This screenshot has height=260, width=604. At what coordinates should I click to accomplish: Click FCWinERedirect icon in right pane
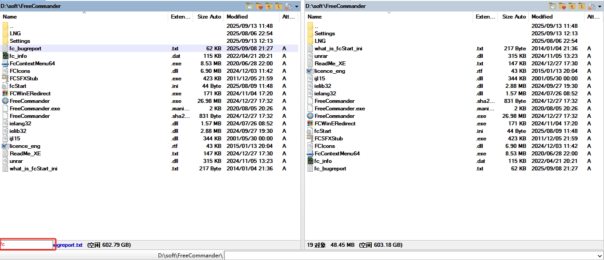[x=310, y=124]
